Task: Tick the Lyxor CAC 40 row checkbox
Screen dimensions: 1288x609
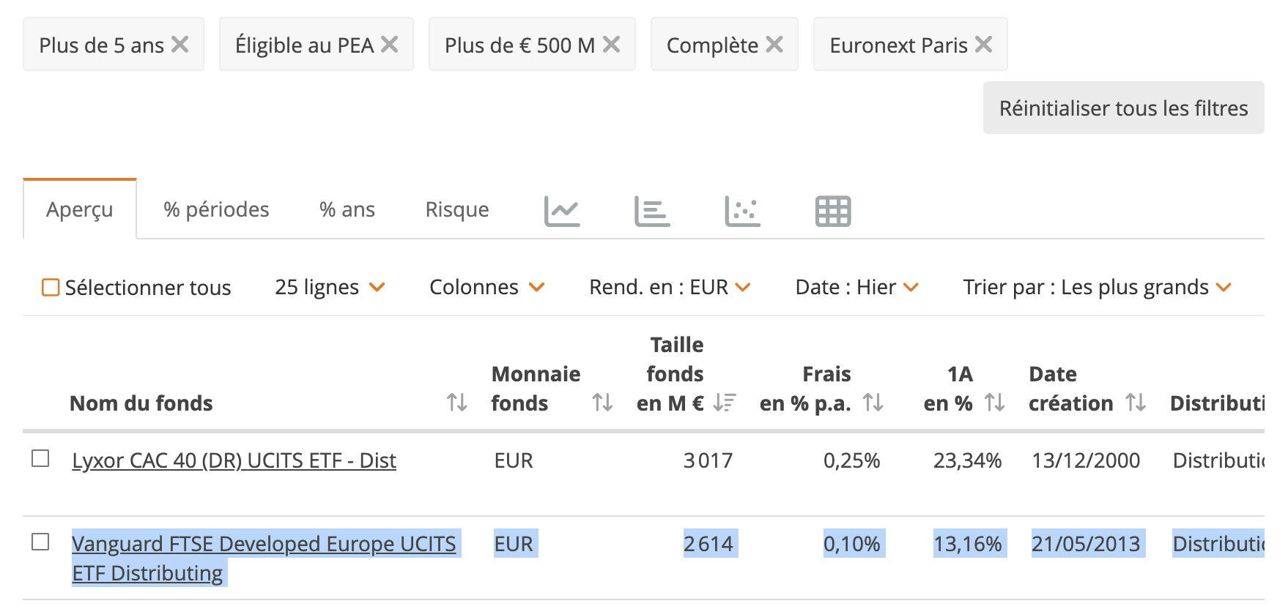Action: tap(40, 459)
